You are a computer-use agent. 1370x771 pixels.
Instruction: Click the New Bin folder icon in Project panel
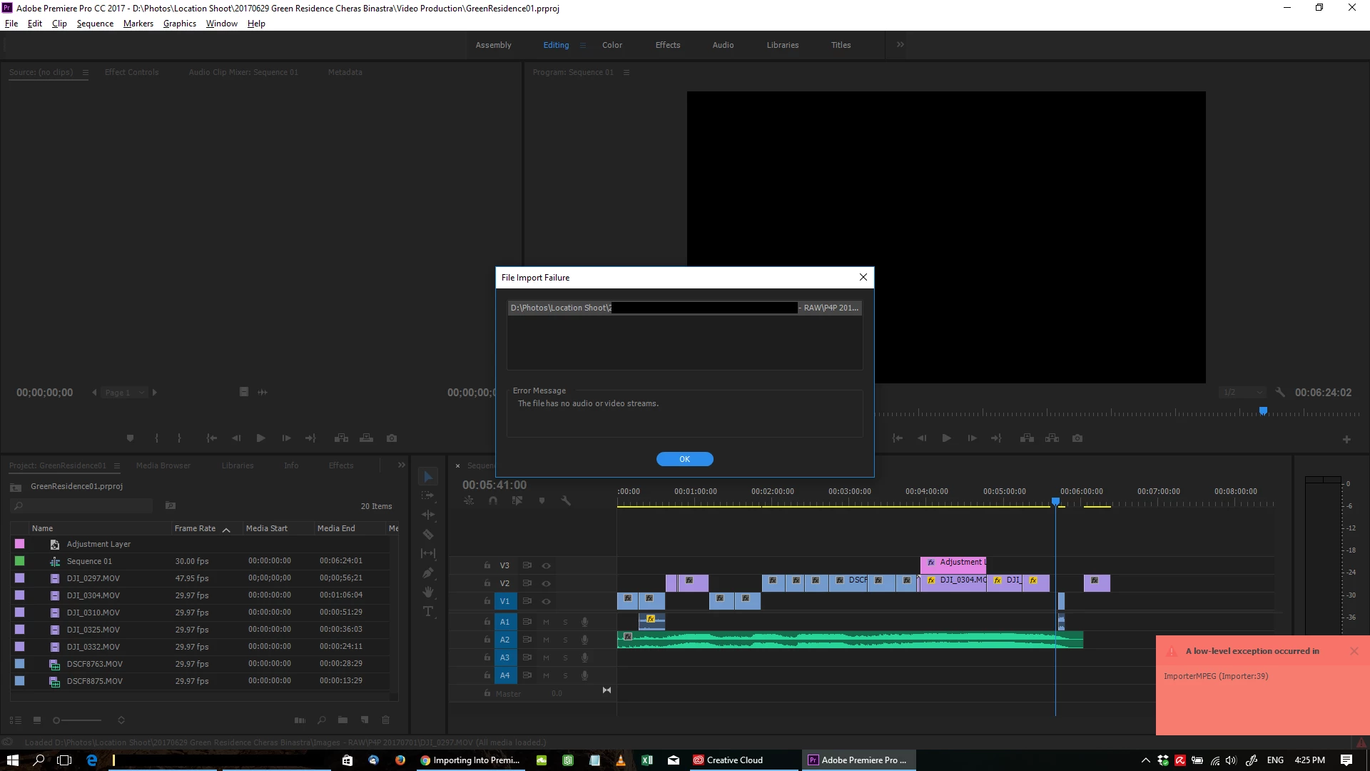342,720
